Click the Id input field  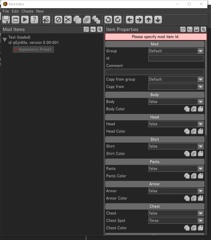pyautogui.click(x=176, y=58)
